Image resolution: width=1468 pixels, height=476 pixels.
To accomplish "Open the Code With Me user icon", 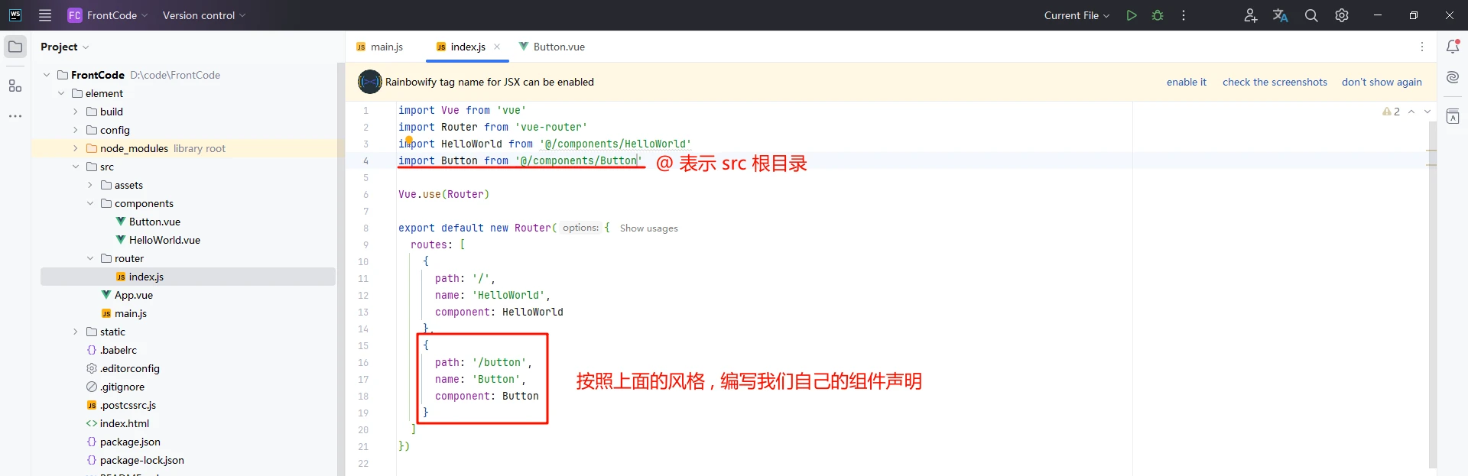I will 1250,15.
